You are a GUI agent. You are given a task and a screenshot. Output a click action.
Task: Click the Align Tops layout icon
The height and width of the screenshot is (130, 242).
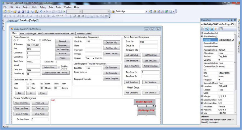pos(23,16)
